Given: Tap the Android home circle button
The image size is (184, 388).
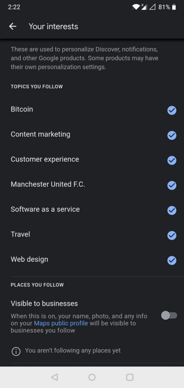Looking at the screenshot, I should click(92, 377).
